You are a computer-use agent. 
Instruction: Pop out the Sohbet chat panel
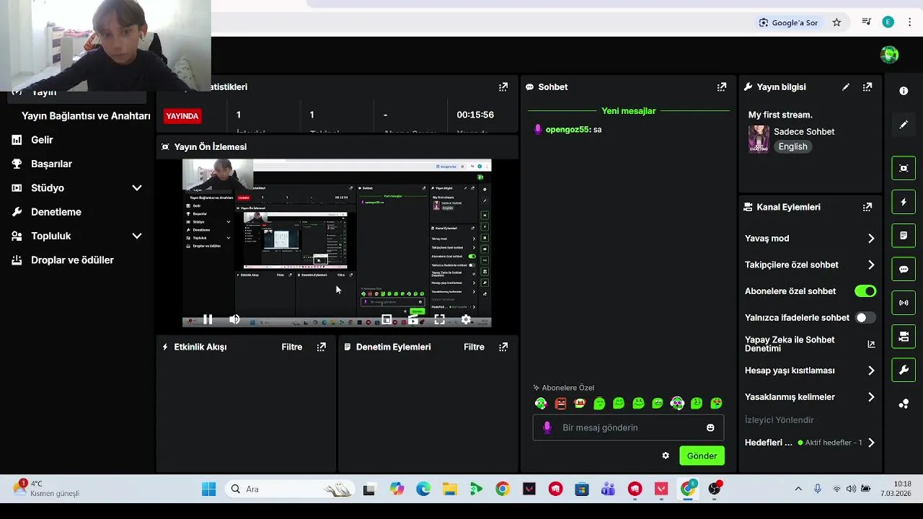721,86
